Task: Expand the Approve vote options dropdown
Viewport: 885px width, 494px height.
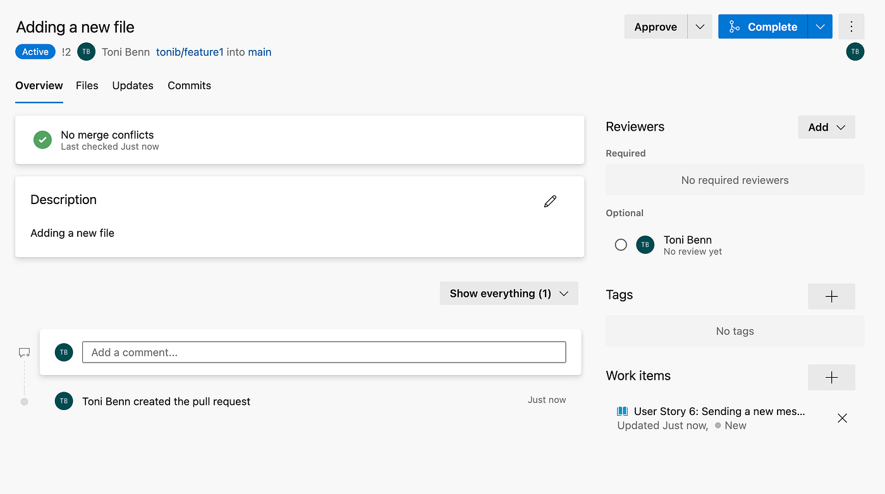Action: tap(700, 27)
